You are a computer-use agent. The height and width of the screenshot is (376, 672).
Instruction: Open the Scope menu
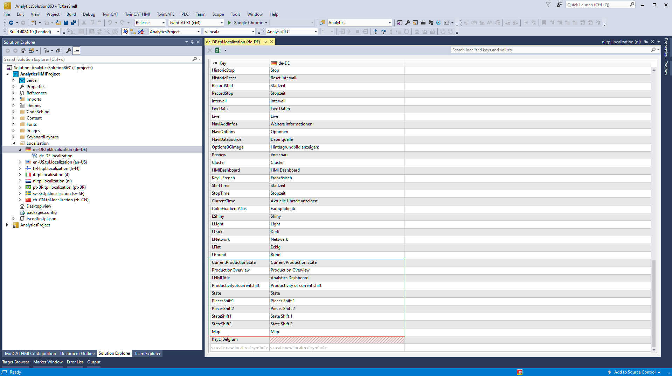tap(218, 14)
